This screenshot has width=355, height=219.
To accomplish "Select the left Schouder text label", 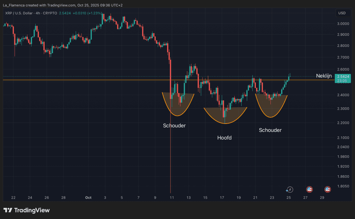I will (x=174, y=125).
